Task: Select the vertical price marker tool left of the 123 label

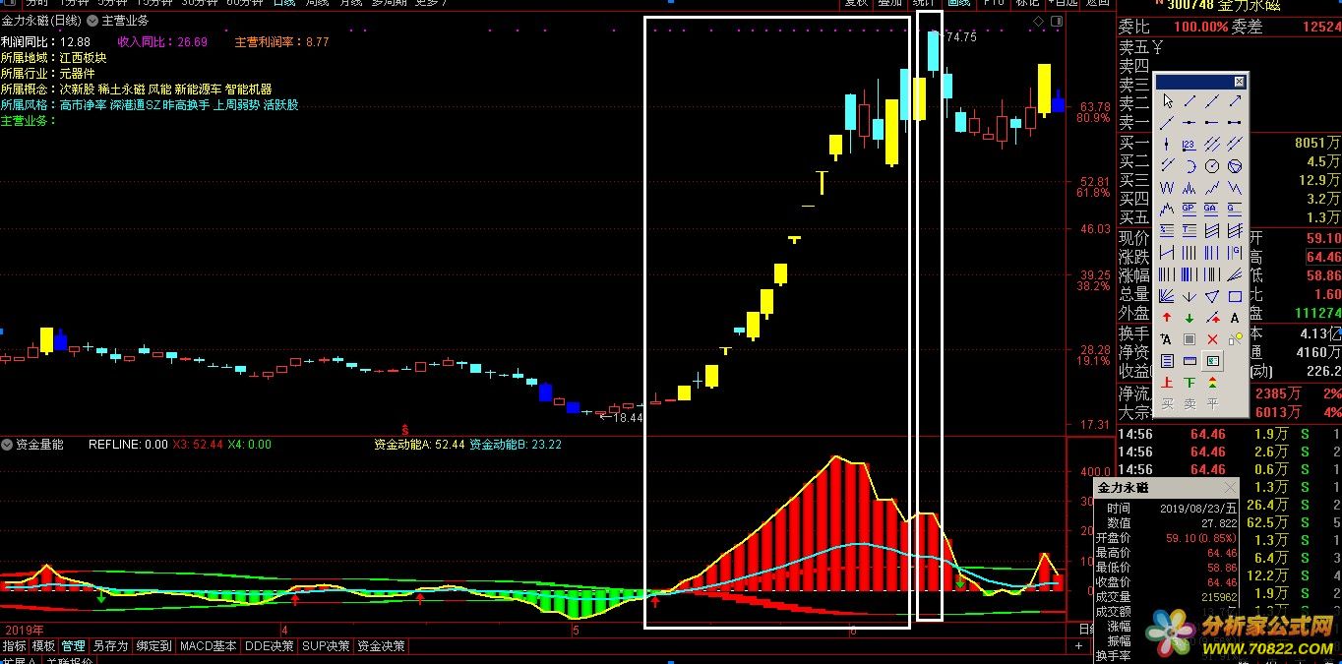Action: pos(1168,144)
